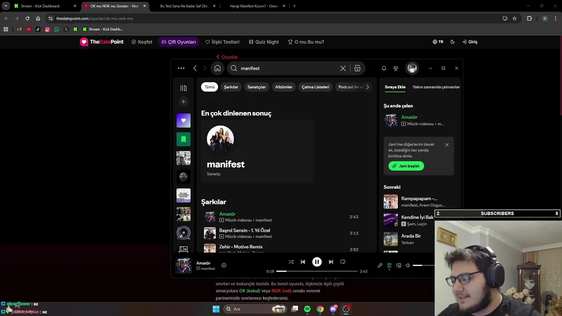Open Chrome extensions puzzle icon

(529, 18)
